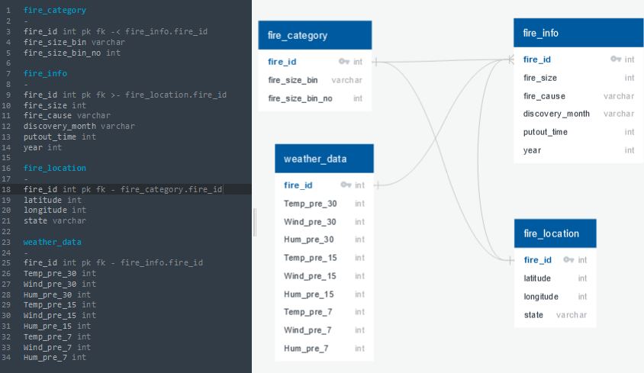Click the key icon in fire_location table
The height and width of the screenshot is (373, 644).
point(568,259)
